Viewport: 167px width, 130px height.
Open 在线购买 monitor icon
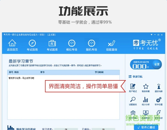pyautogui.click(x=146, y=113)
